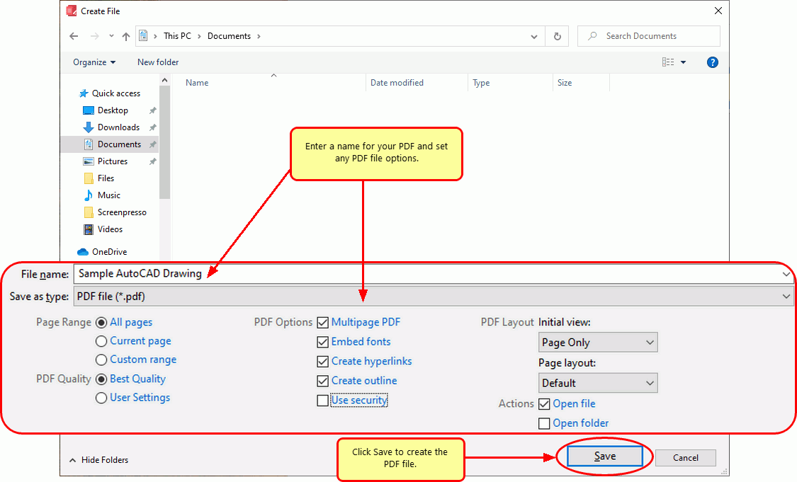Screen dimensions: 797x482
Task: Open Help via the question mark icon
Action: [712, 62]
